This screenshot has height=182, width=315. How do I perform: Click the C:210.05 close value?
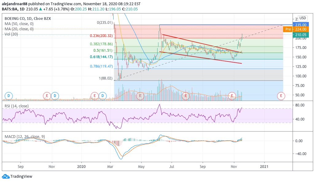pos(130,9)
